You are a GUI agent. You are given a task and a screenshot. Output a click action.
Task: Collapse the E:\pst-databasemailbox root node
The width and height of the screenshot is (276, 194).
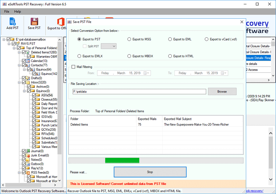(4, 39)
